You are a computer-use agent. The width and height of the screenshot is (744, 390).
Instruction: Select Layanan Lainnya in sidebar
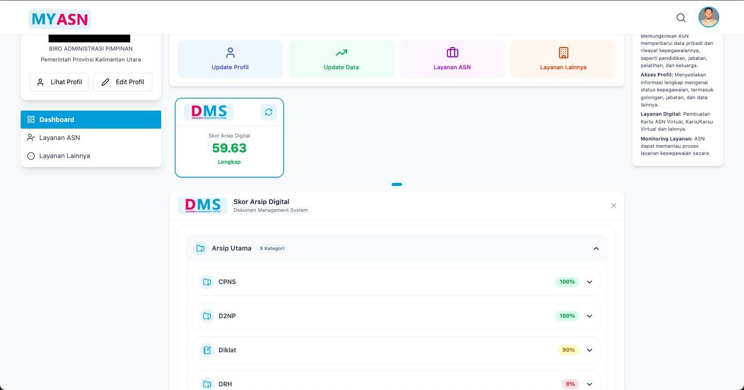point(65,156)
